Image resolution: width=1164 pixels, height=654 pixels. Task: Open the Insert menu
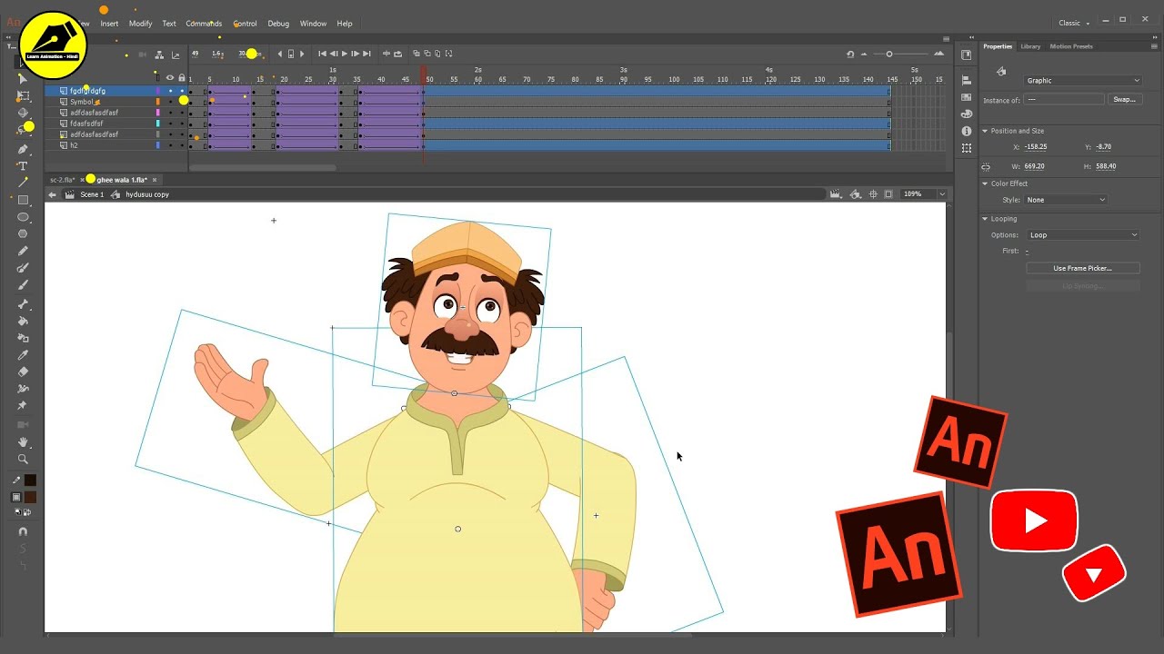pyautogui.click(x=109, y=24)
